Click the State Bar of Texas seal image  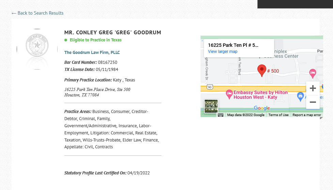coord(37,45)
